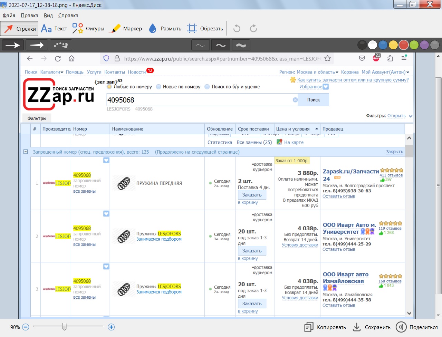Open the Файл menu
The image size is (442, 337).
[9, 16]
